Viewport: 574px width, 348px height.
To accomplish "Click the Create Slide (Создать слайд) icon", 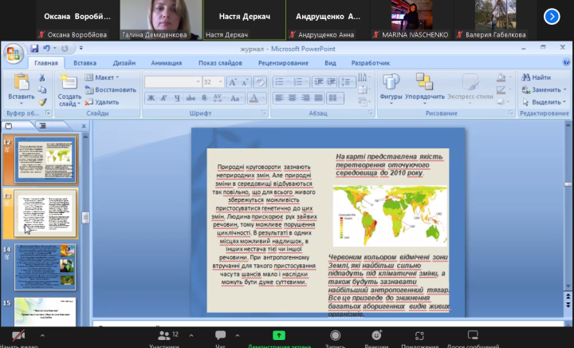I will coord(68,83).
